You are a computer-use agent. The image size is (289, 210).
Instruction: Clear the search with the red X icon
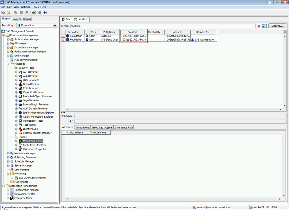(259, 26)
